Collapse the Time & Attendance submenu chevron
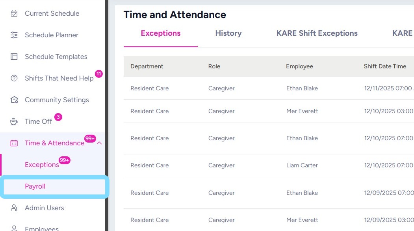 pyautogui.click(x=99, y=143)
